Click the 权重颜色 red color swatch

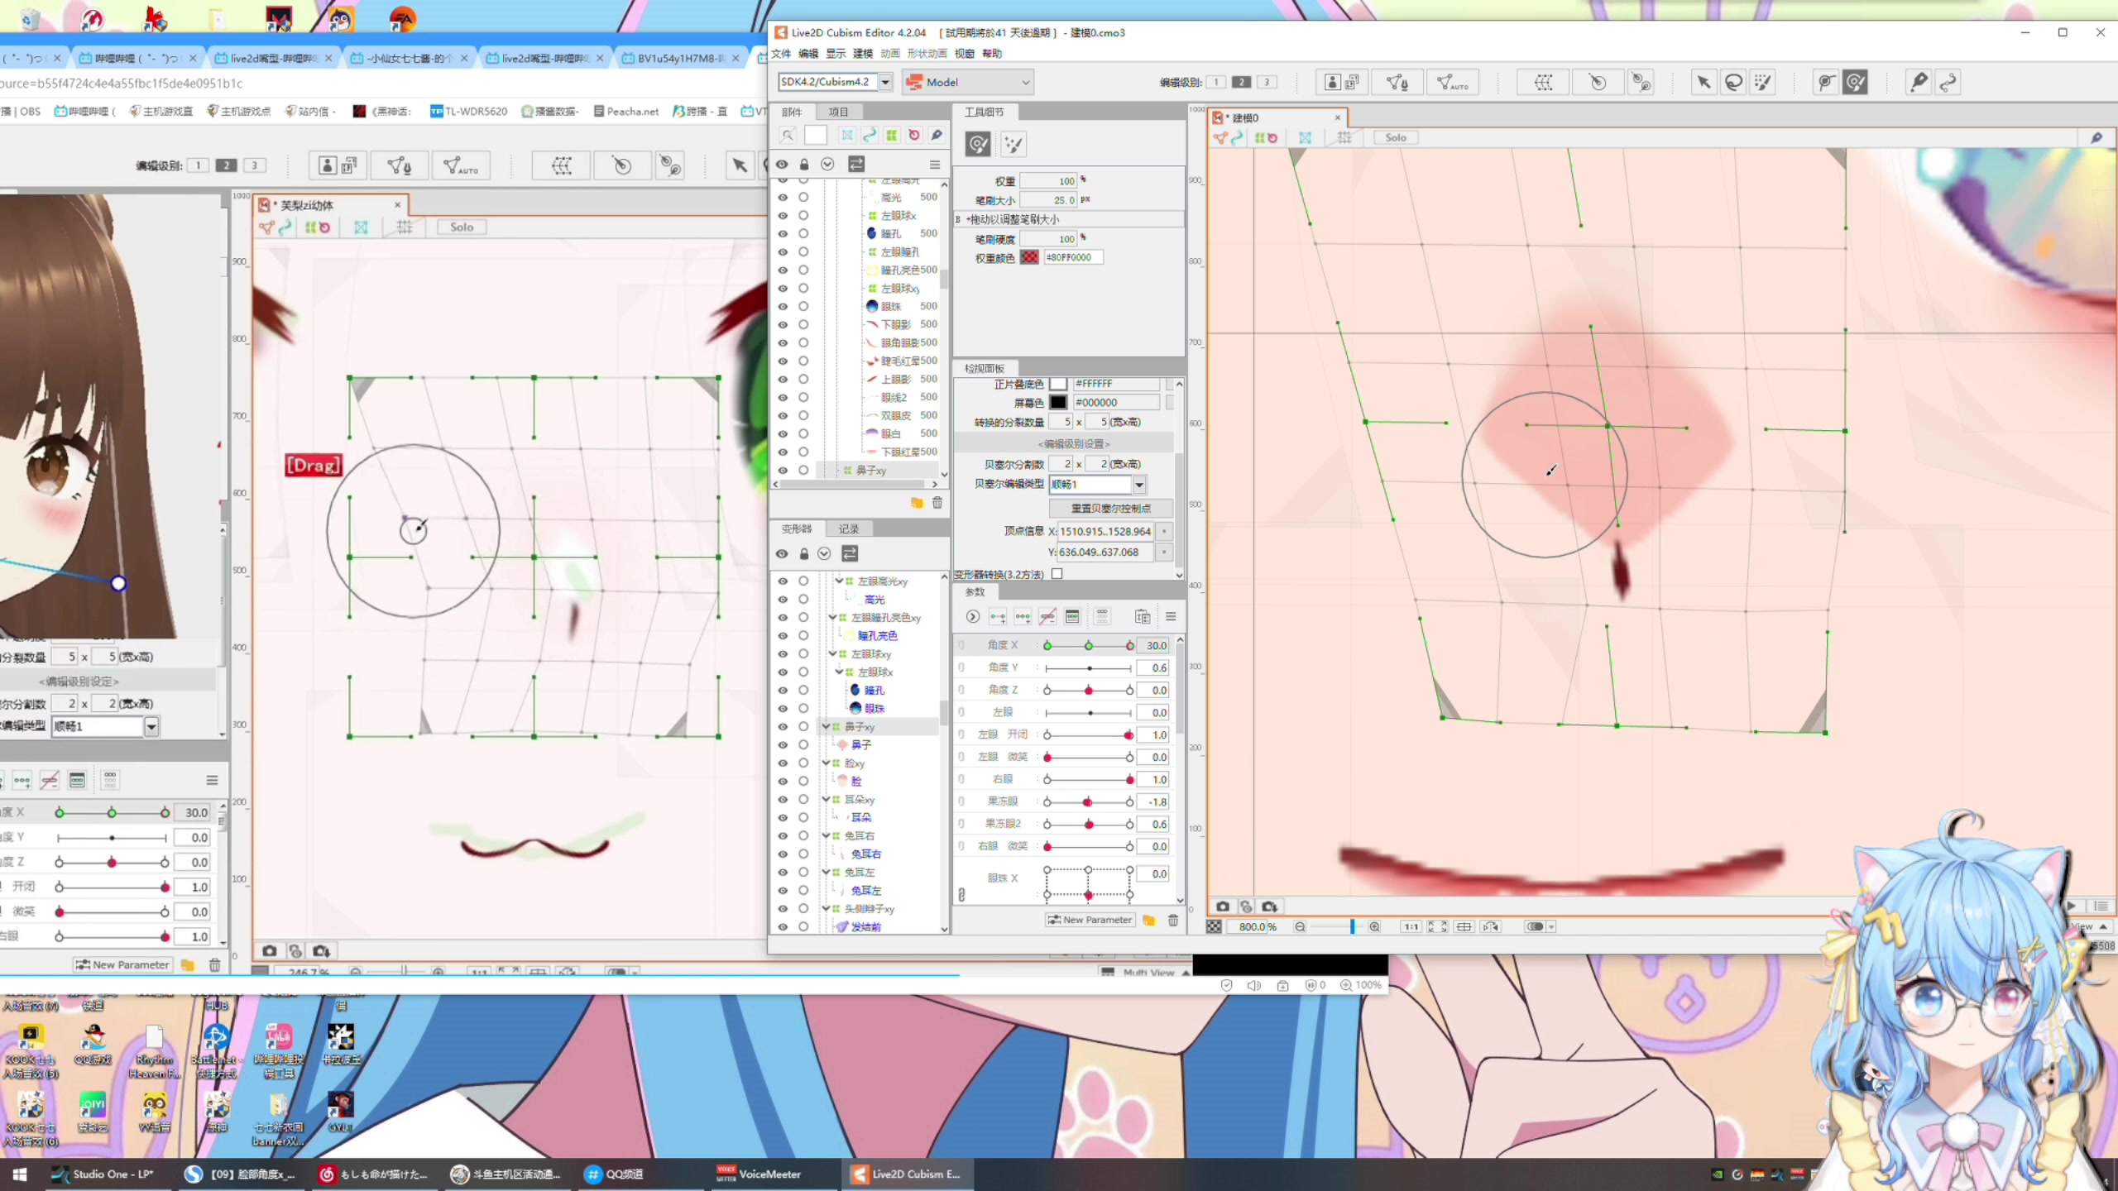(1029, 257)
